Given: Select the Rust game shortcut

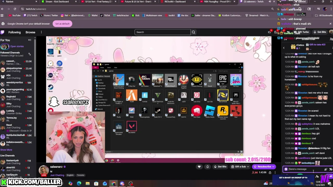Looking at the screenshot, I should tap(236, 111).
